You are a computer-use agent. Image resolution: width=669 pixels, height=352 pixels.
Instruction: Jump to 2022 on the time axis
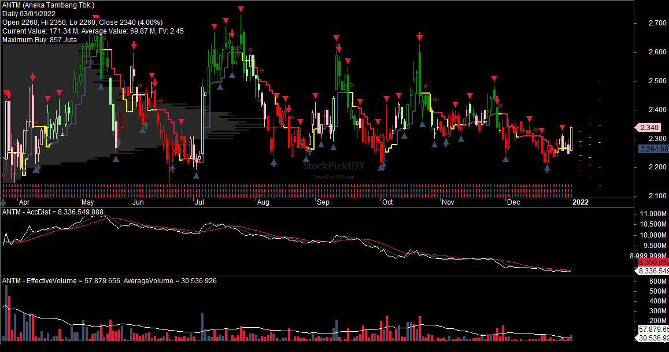point(581,202)
